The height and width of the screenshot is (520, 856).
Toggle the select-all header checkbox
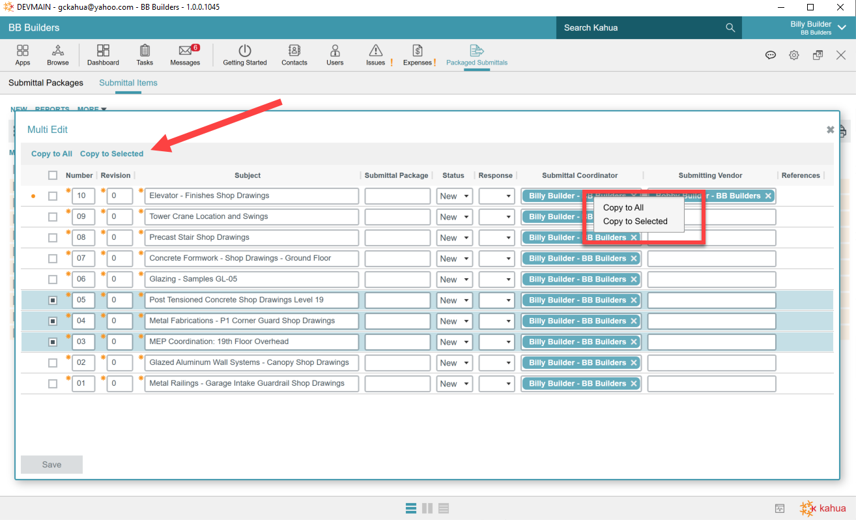pos(53,175)
